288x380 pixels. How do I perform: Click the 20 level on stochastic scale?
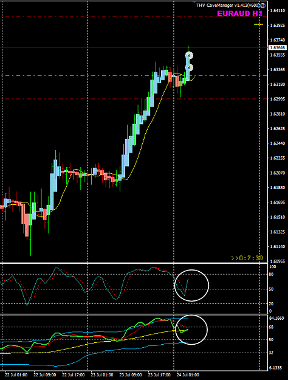[x=271, y=304]
